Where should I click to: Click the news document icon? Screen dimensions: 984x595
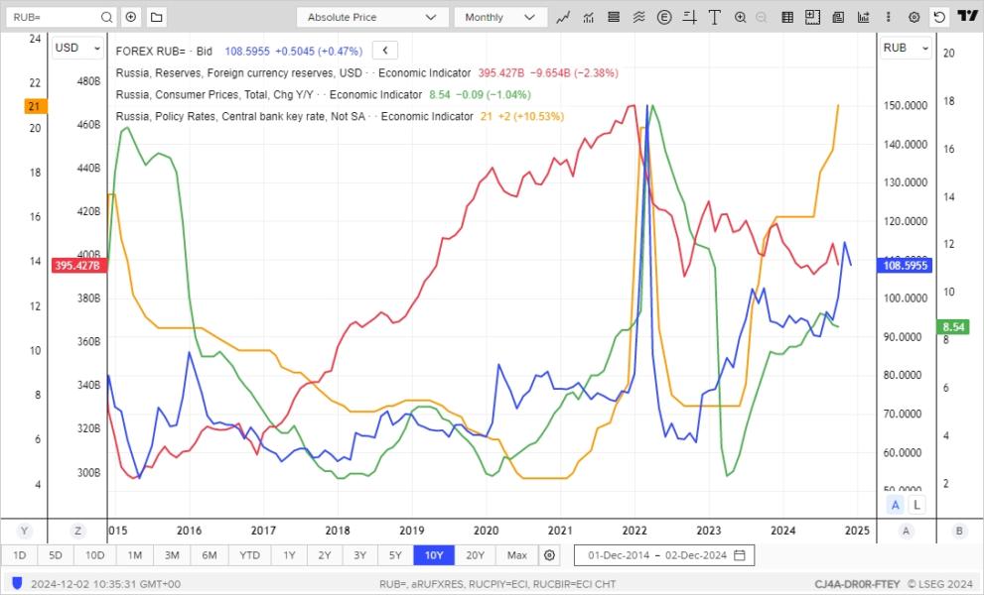pos(838,17)
